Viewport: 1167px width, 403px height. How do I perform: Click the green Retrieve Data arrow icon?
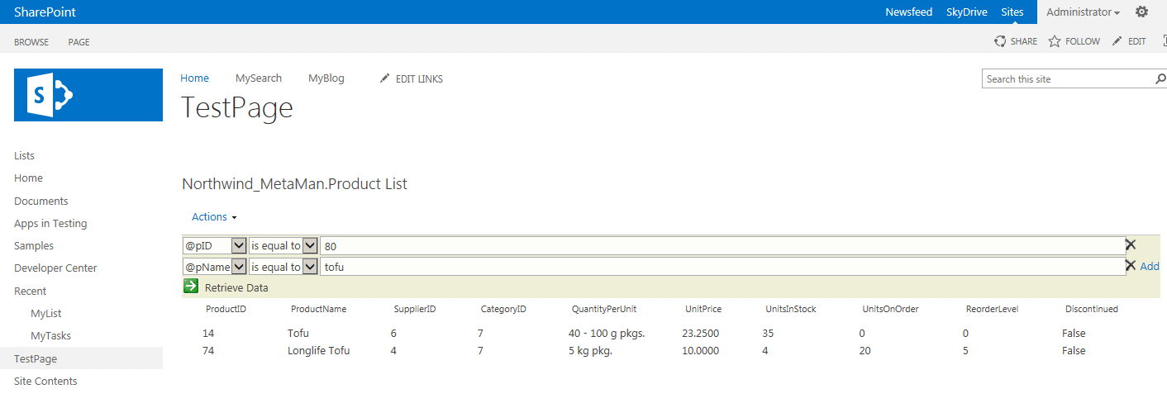pos(191,287)
